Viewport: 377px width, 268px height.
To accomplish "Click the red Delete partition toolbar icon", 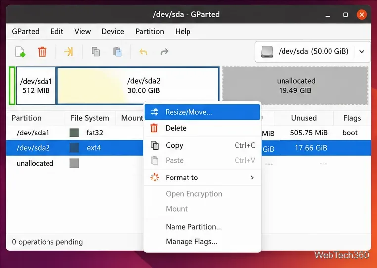I will point(42,52).
